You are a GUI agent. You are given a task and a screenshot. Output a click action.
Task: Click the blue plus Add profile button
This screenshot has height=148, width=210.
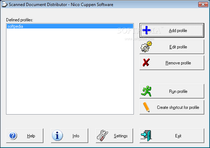172,30
